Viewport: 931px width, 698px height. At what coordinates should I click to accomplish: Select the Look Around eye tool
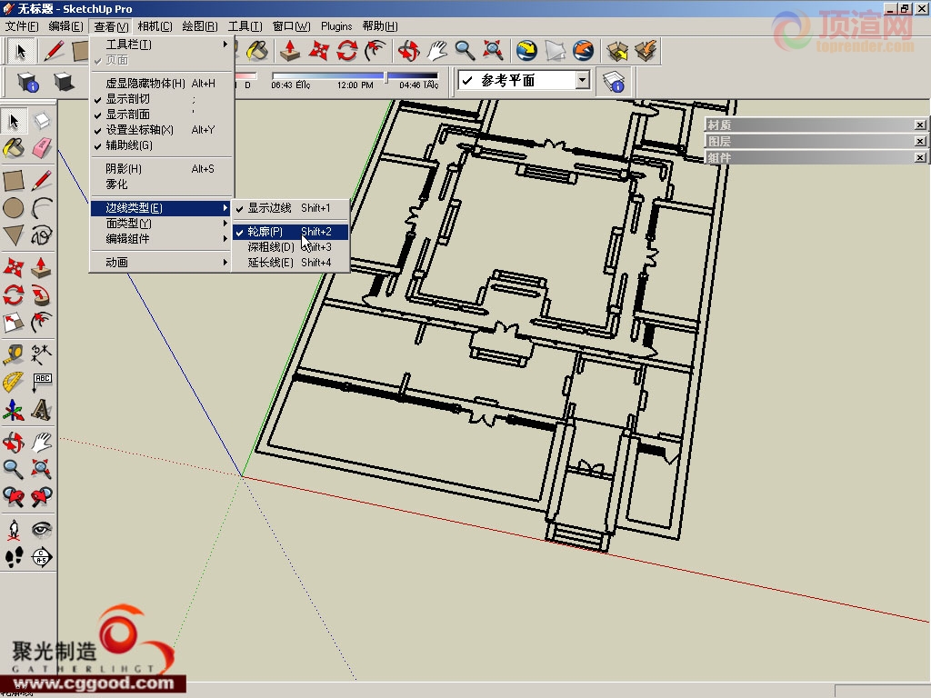41,530
